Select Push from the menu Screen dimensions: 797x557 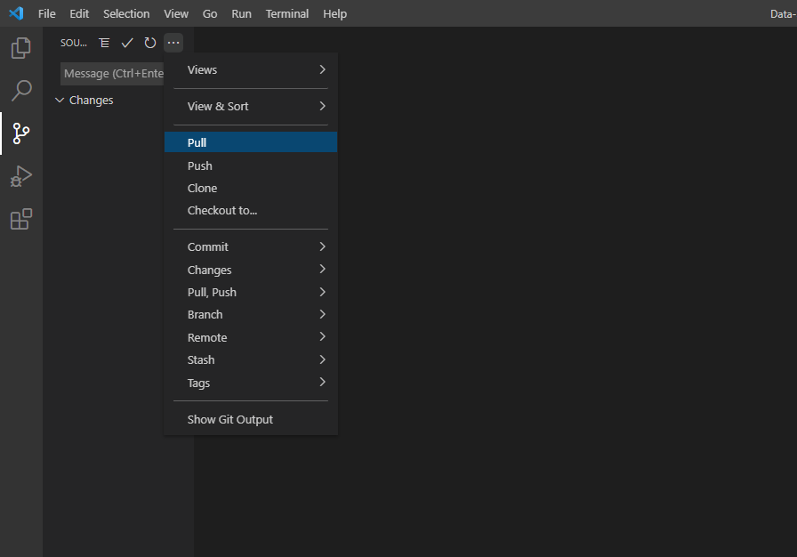pos(251,165)
